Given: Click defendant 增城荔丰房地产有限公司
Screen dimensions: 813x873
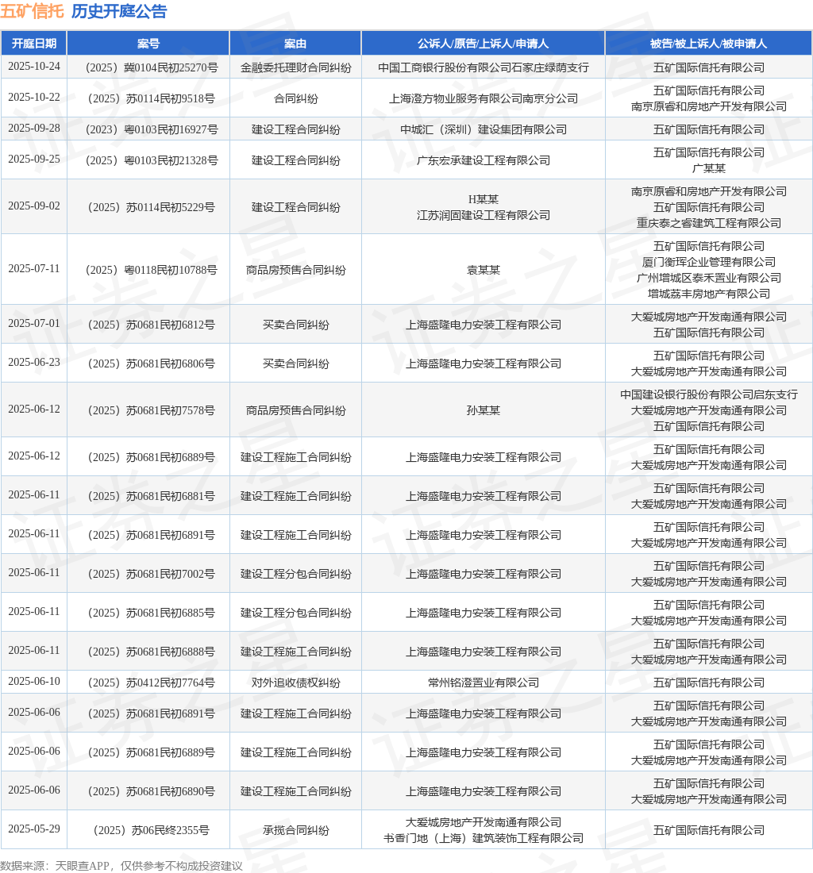Looking at the screenshot, I should 708,293.
